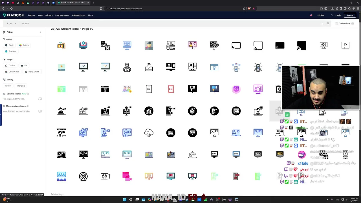
Task: Open the Stickers menu item
Action: tap(49, 15)
